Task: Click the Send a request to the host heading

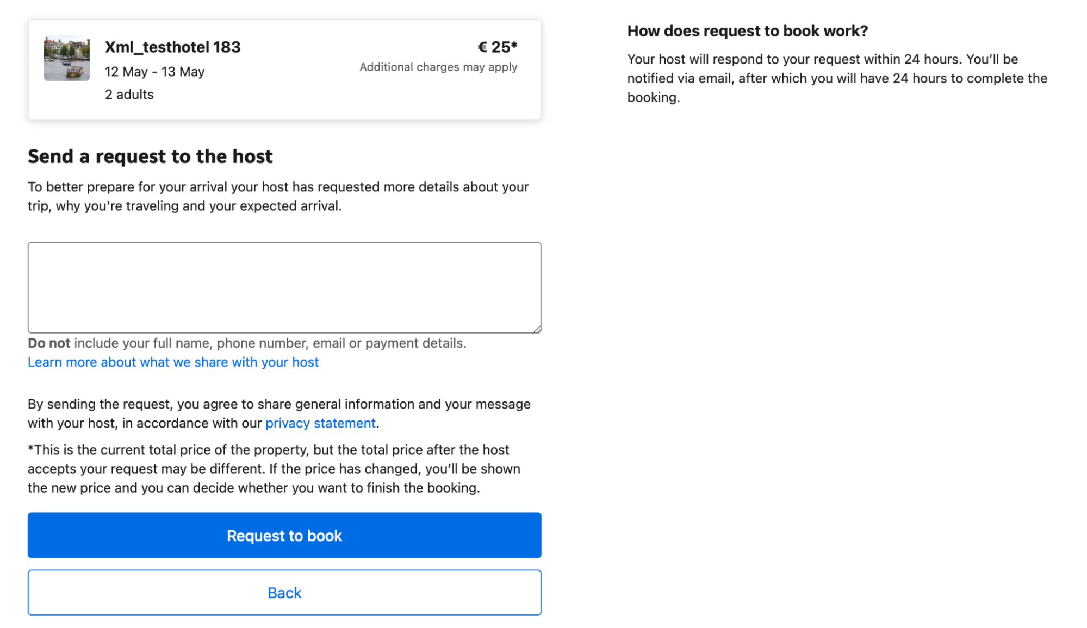Action: click(x=150, y=156)
